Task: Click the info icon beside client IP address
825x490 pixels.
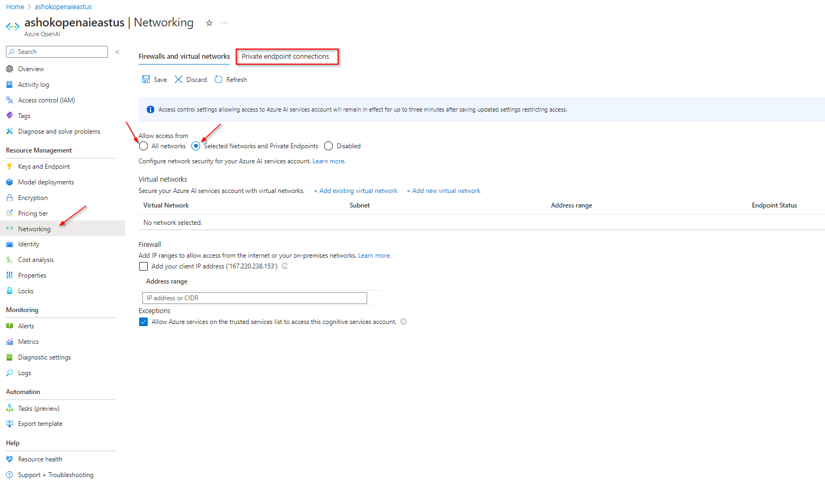Action: [x=285, y=266]
